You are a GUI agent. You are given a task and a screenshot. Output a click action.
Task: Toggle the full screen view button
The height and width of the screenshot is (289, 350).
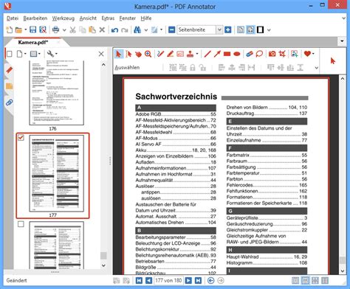point(260,29)
